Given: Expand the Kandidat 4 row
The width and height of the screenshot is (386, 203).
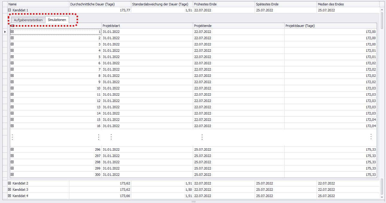Looking at the screenshot, I should 10,196.
